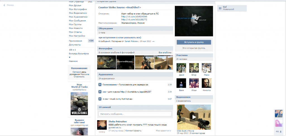Open the +54 applications counter badge
286x136 pixels.
pyautogui.click(x=91, y=41)
